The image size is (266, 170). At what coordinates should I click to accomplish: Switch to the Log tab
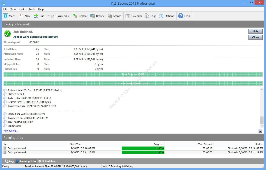(9, 161)
